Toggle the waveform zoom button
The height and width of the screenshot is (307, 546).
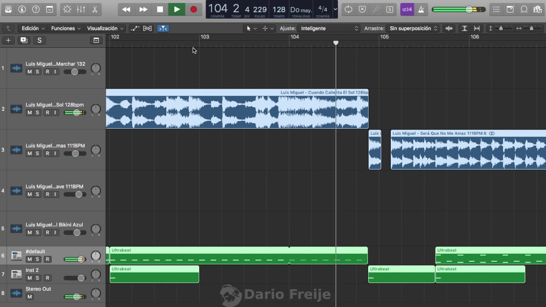pyautogui.click(x=449, y=29)
